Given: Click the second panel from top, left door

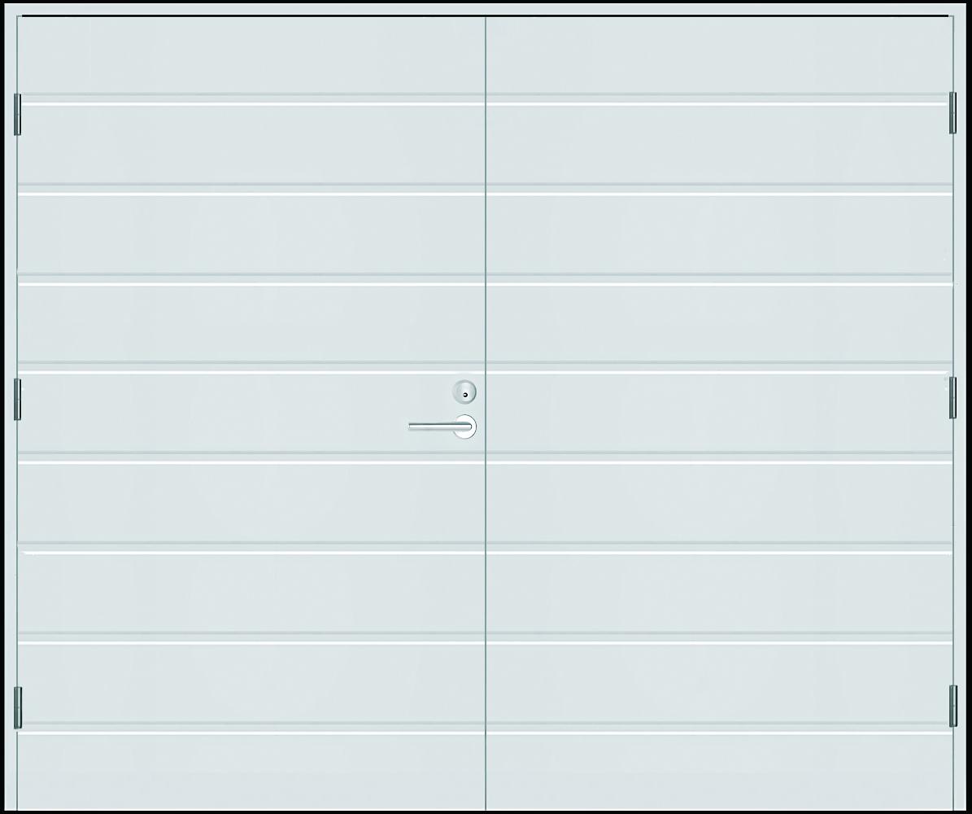Looking at the screenshot, I should (x=251, y=144).
